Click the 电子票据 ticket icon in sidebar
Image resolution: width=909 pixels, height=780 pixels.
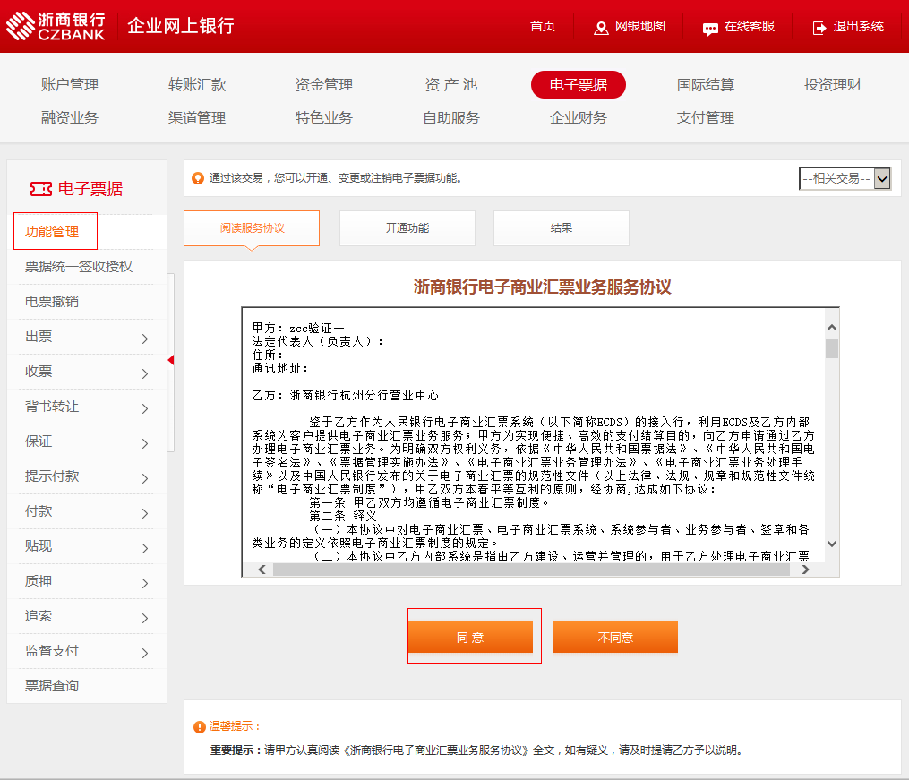click(x=40, y=189)
